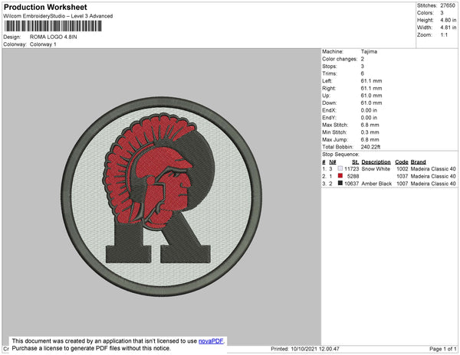Click the embroidered Roma logo preview
The width and height of the screenshot is (460, 355).
(161, 197)
